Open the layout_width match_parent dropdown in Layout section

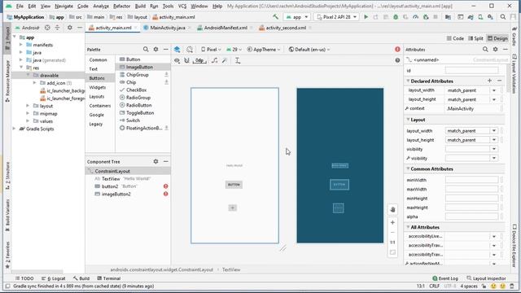click(494, 131)
